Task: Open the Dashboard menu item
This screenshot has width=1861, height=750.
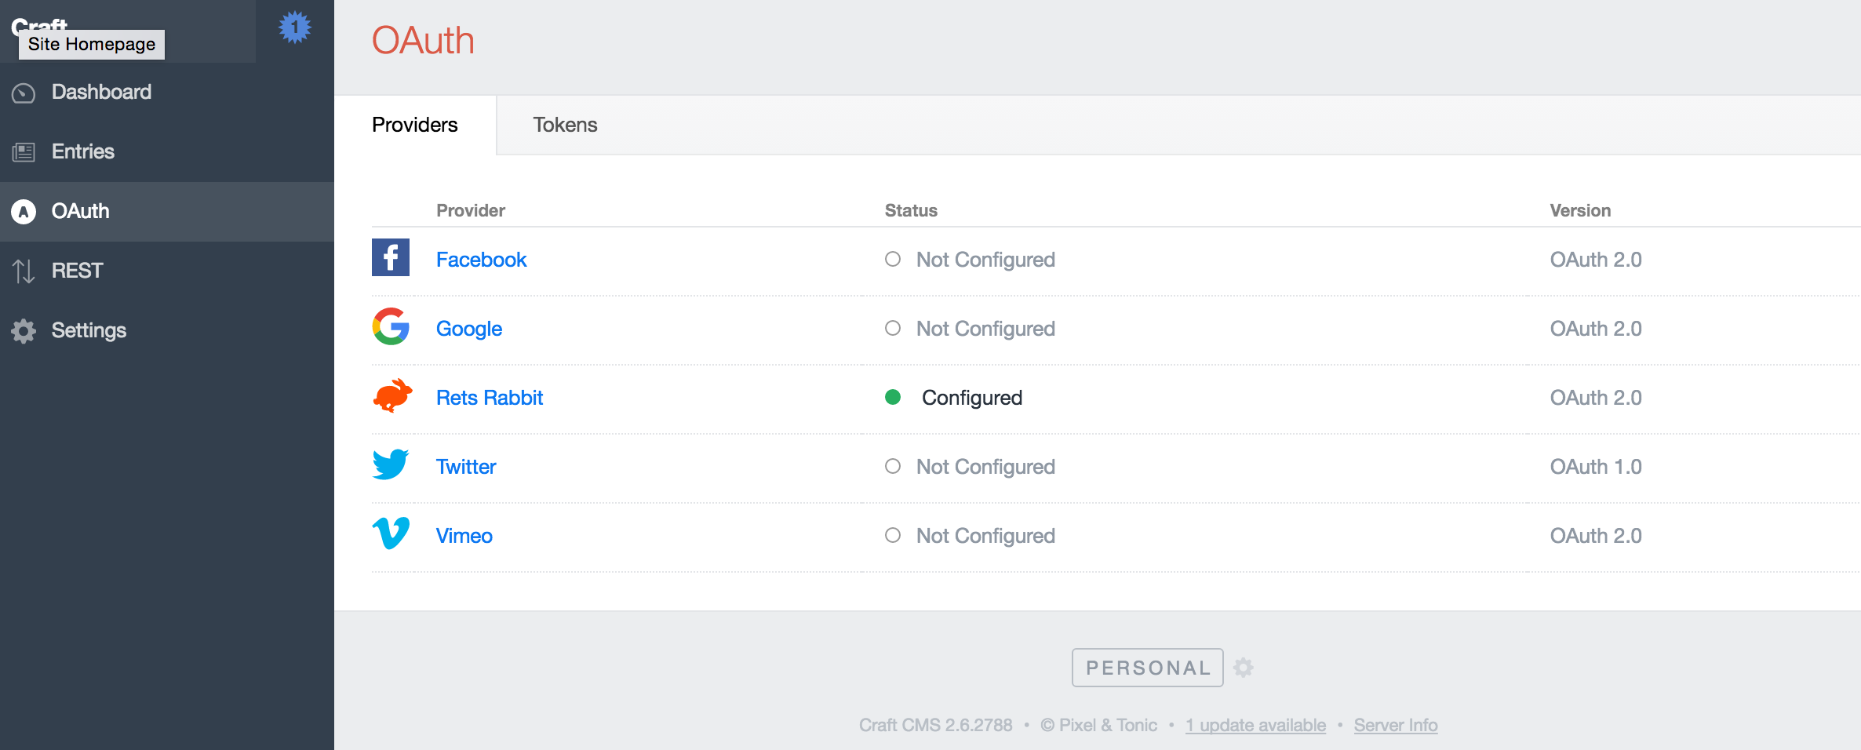Action: pos(167,93)
